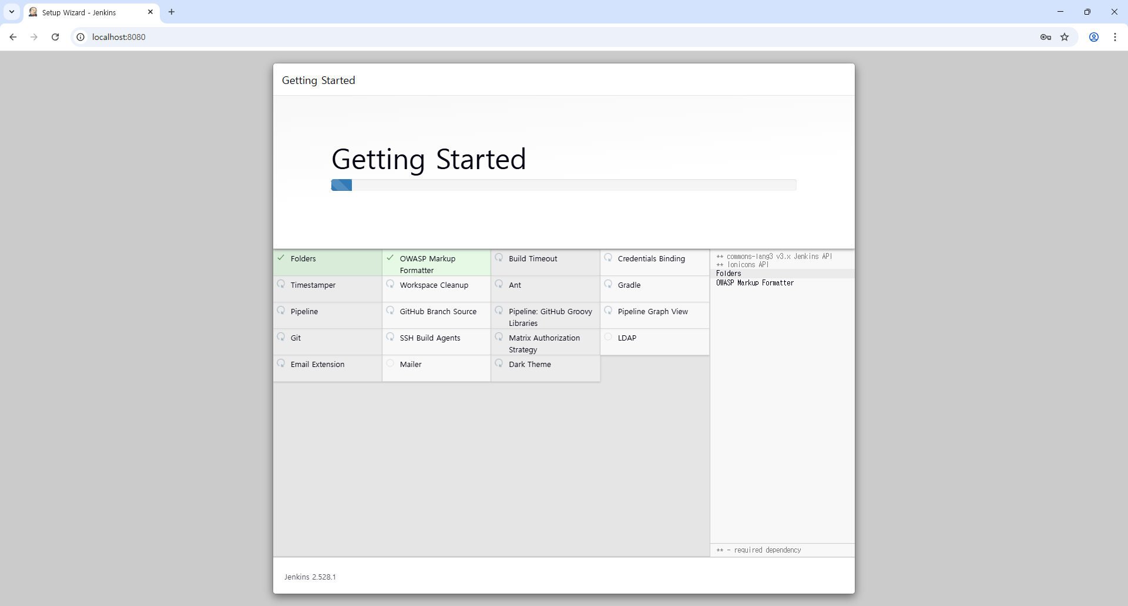Click the Jenkins 2.528.1 version text

pyautogui.click(x=310, y=577)
